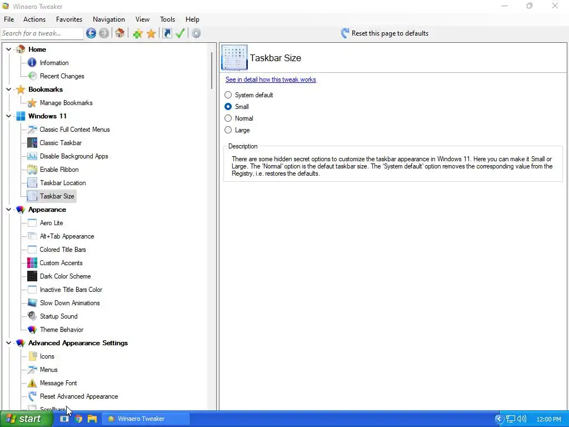Viewport: 569px width, 427px height.
Task: Select the Icons tree item
Action: click(x=47, y=356)
